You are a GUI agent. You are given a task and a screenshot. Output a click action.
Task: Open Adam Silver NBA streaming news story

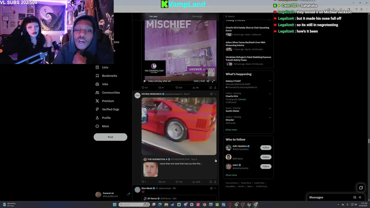pos(248,46)
